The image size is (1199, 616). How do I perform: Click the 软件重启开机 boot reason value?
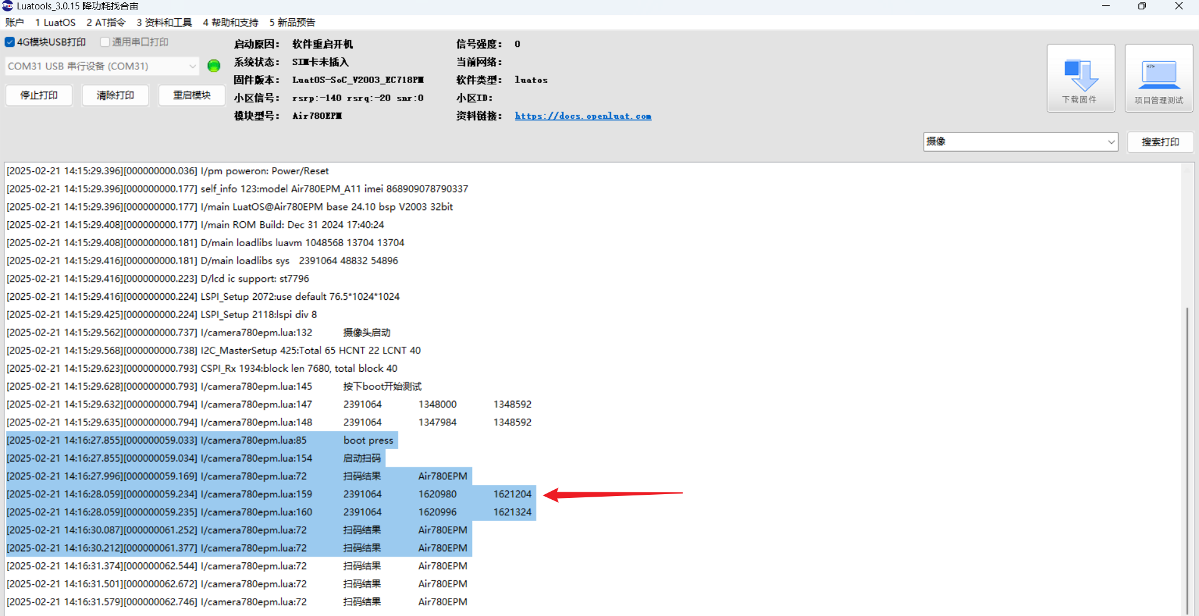tap(322, 44)
